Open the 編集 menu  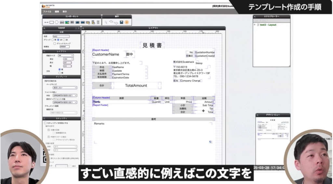(x=57, y=11)
